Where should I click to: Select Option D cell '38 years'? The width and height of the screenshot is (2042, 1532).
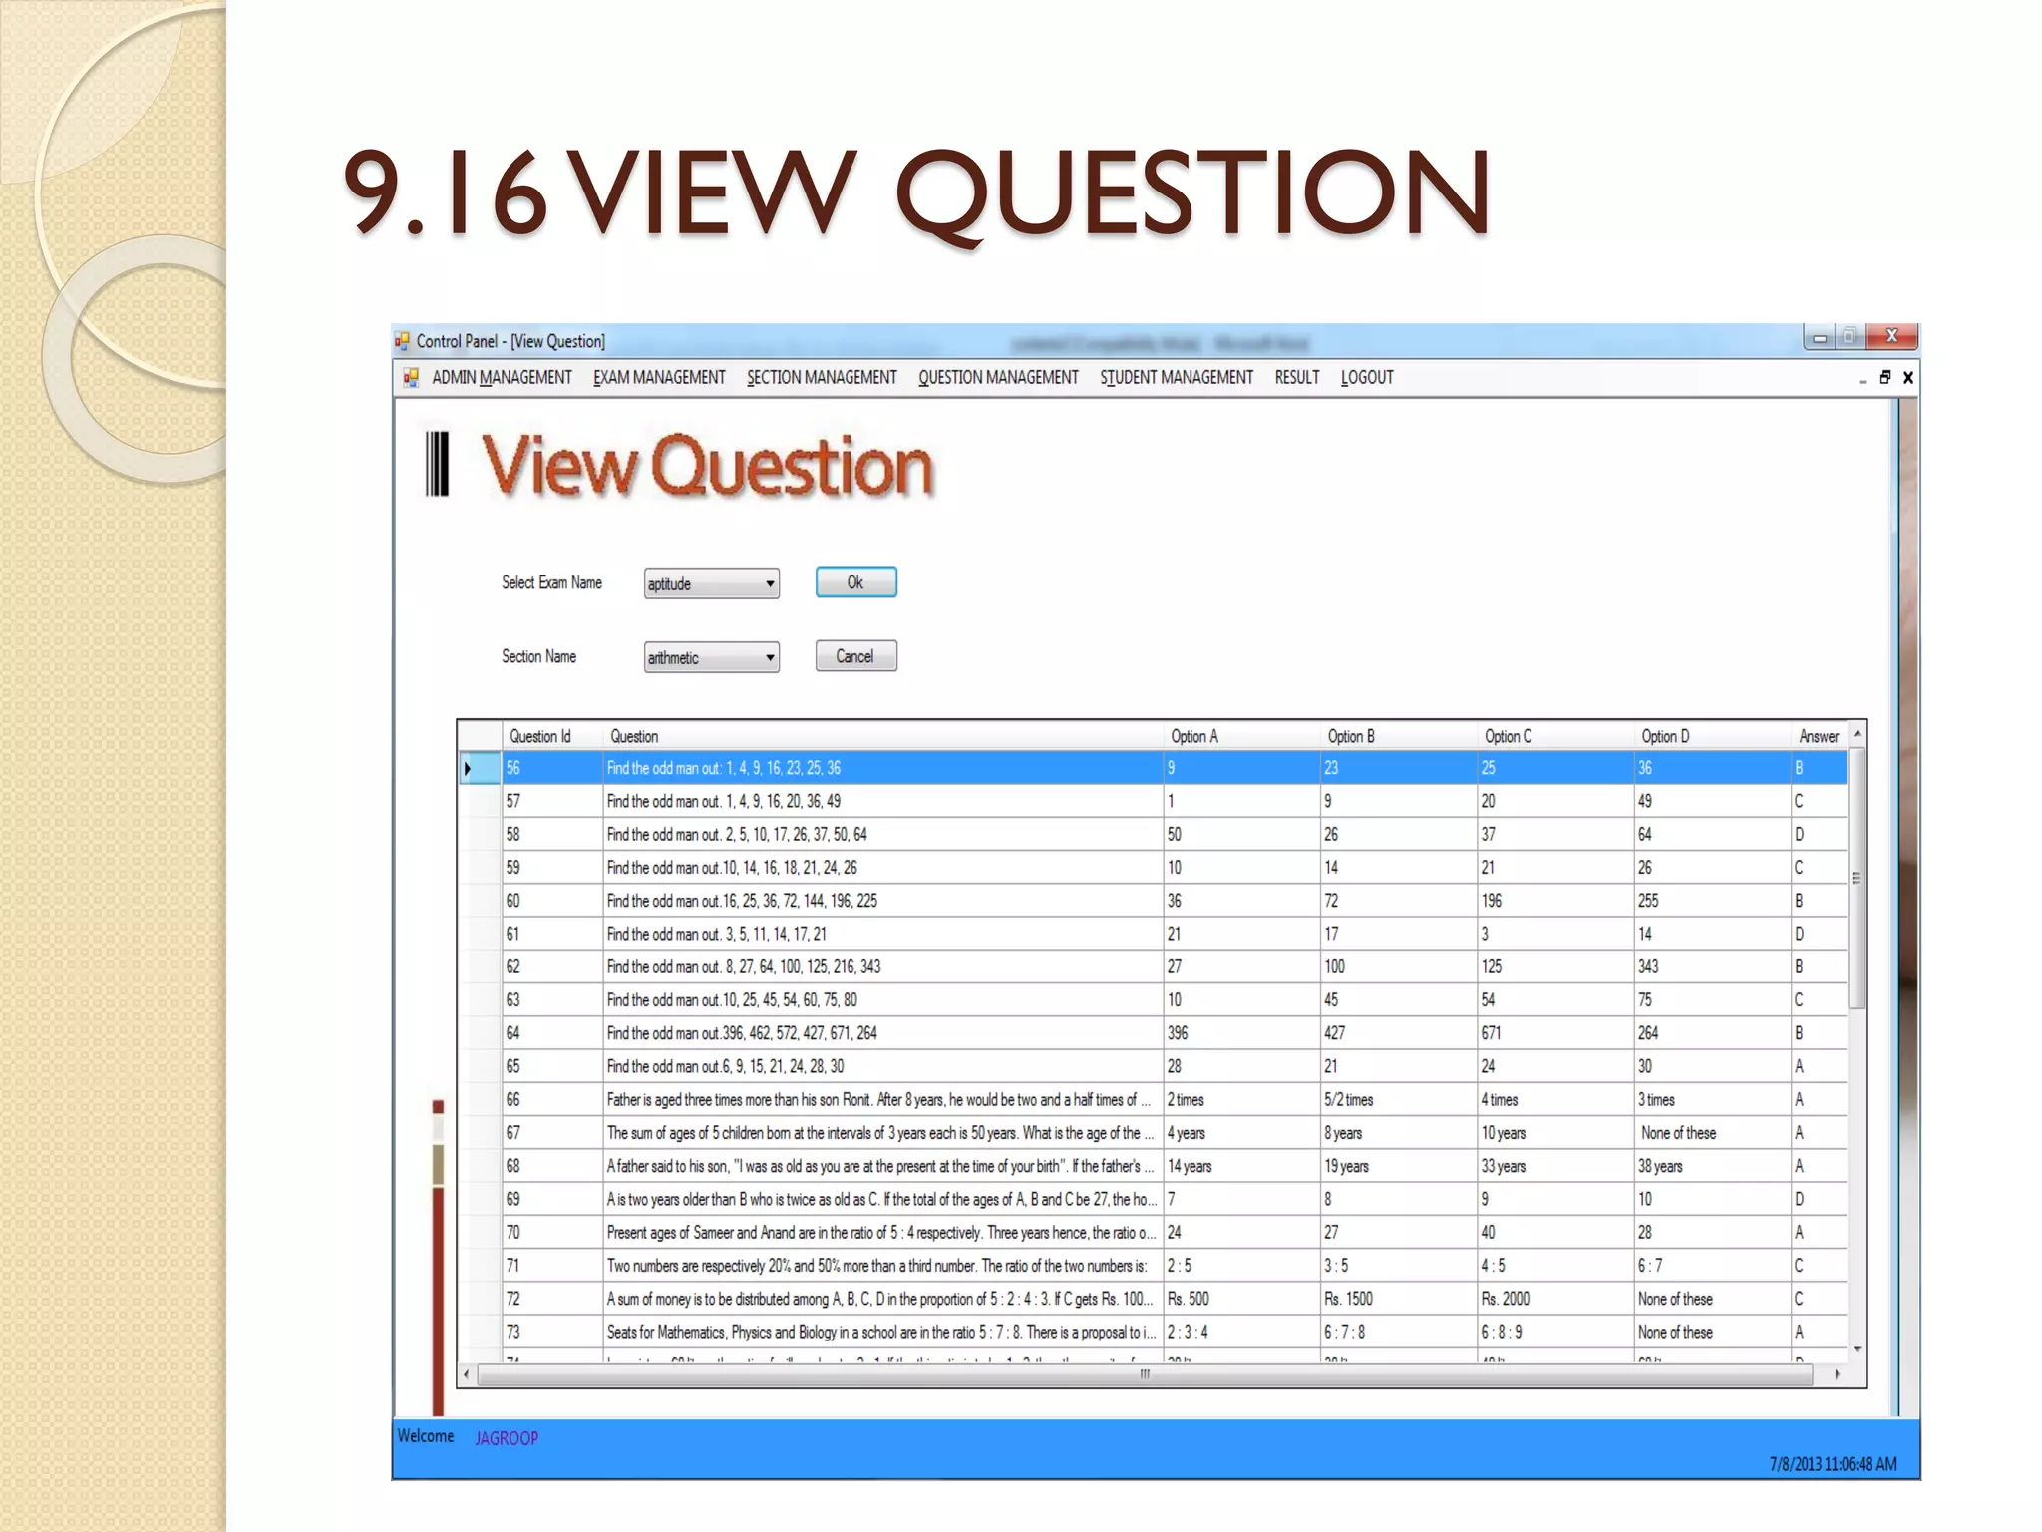pyautogui.click(x=1712, y=1166)
